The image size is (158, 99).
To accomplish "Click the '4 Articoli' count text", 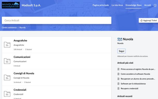I will 17,66.
